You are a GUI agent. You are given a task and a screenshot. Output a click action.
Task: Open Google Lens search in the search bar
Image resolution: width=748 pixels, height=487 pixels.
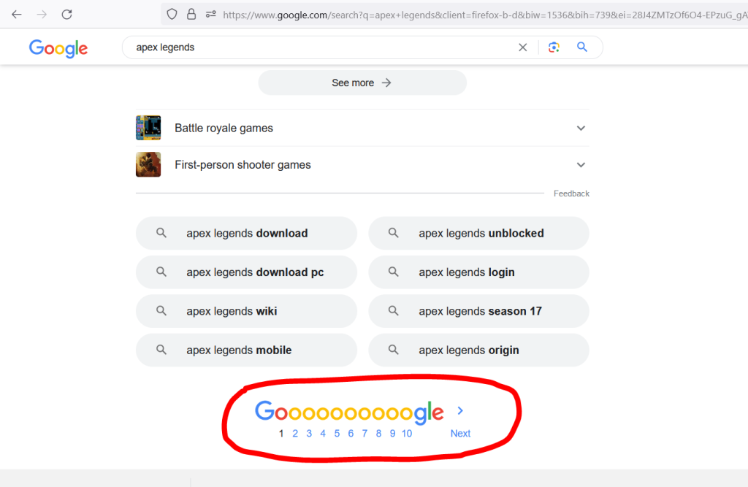[554, 47]
